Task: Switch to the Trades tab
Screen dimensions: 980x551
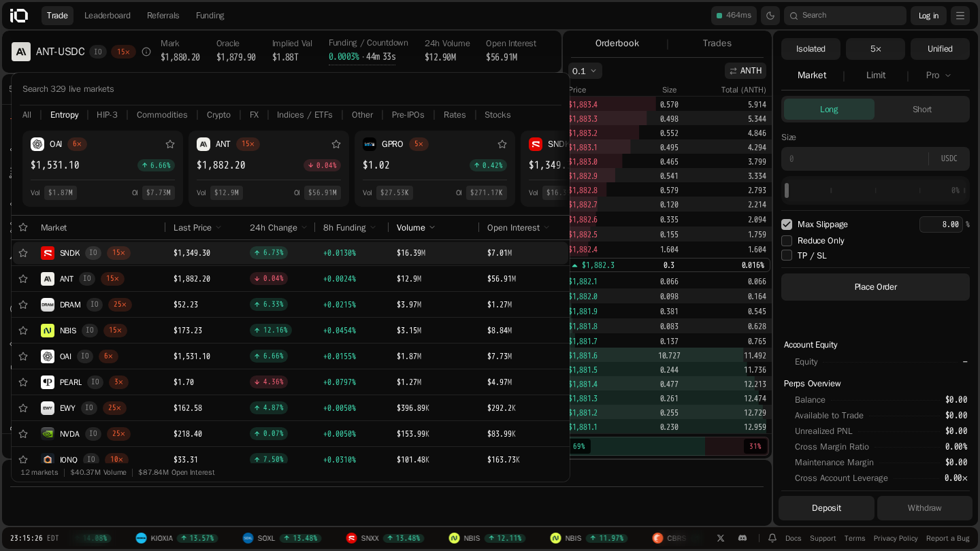Action: (717, 44)
